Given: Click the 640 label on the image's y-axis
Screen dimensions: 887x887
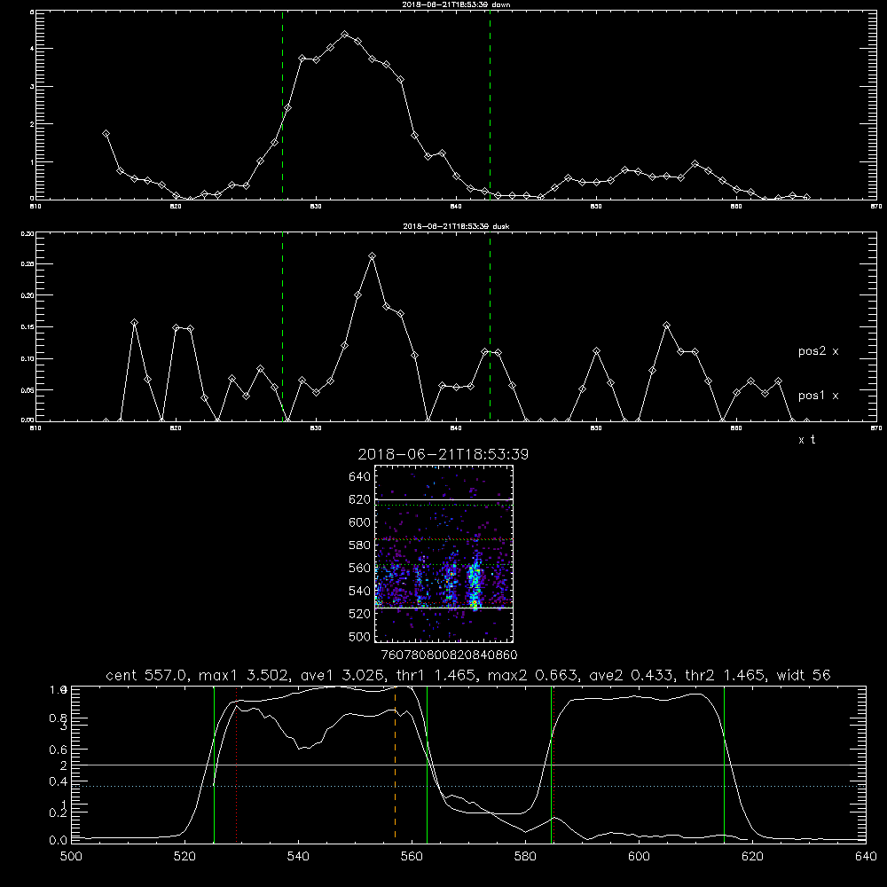Looking at the screenshot, I should click(360, 476).
